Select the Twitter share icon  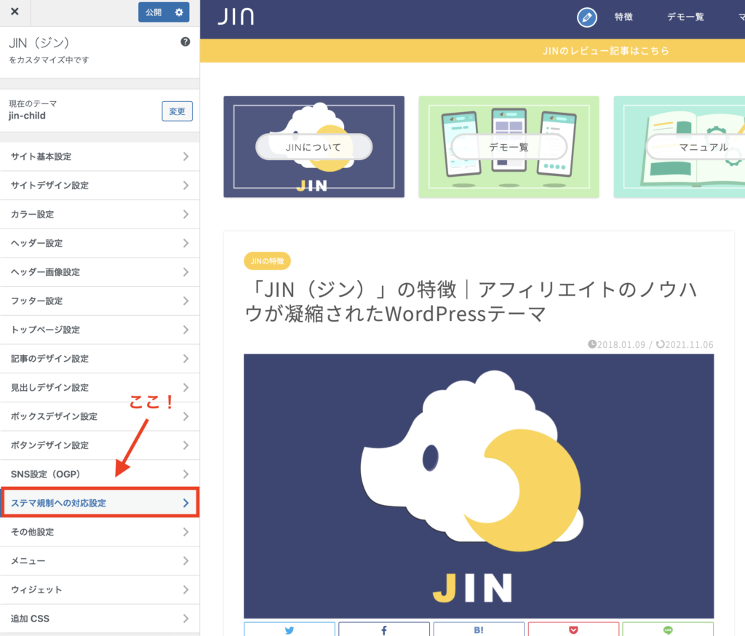click(x=290, y=629)
